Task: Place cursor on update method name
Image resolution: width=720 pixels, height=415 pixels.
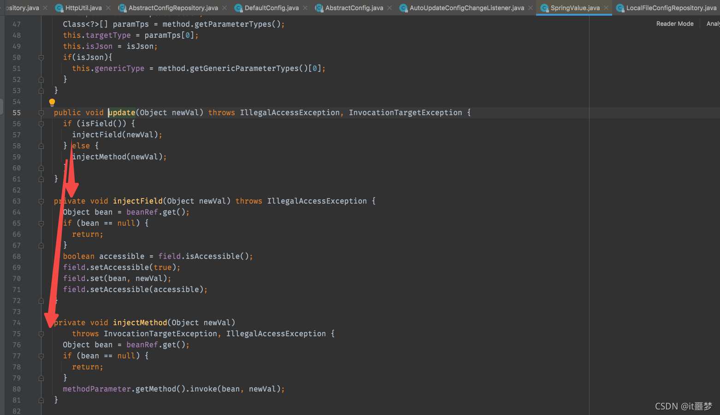Action: (122, 112)
